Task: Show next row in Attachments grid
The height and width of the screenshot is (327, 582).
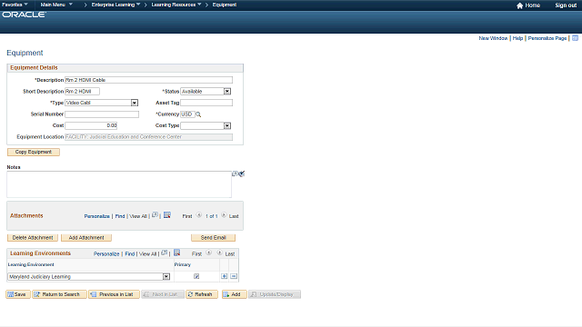Action: tap(224, 215)
